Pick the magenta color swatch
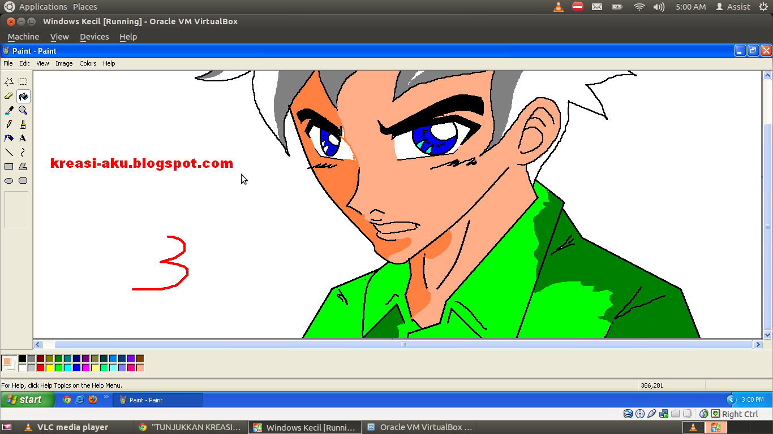Viewport: 773px width, 434px height. point(85,367)
